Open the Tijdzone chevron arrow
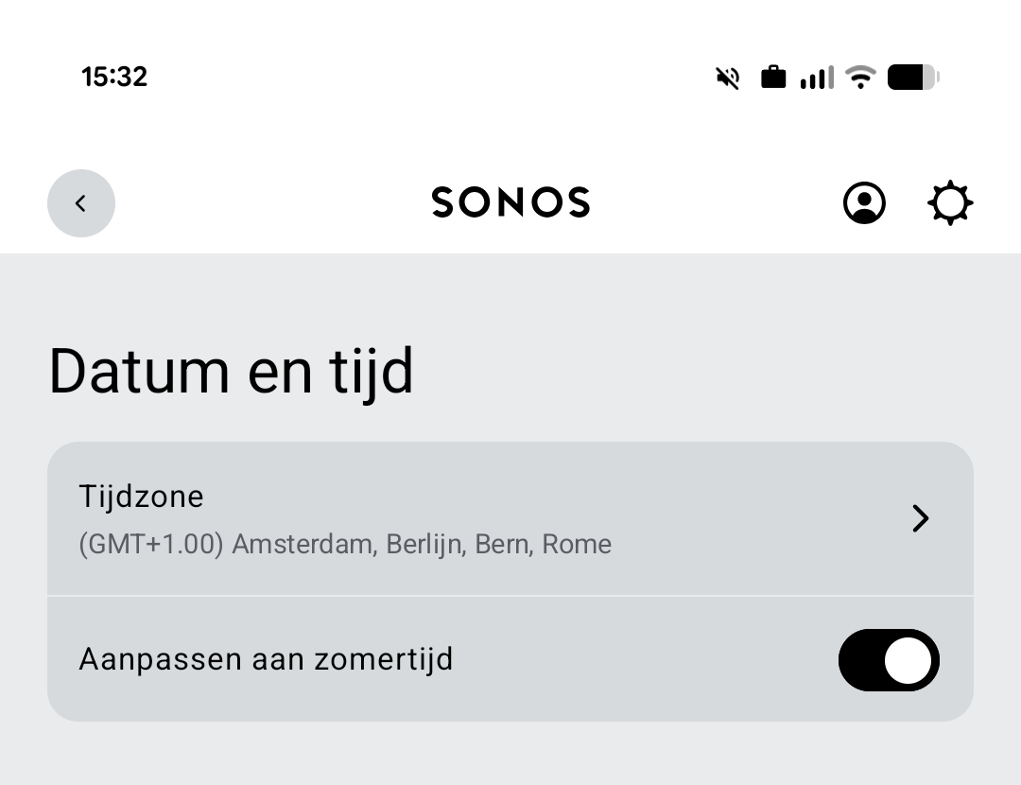 [x=919, y=518]
